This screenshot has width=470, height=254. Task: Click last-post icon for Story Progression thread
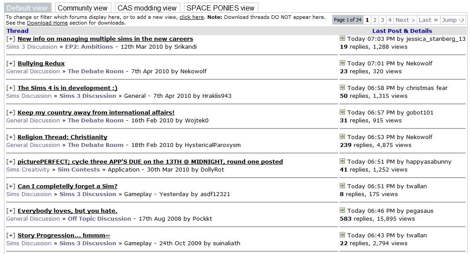(x=342, y=235)
